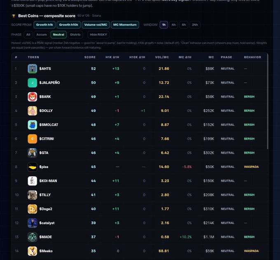
Task: Click the $DOLLY token name
Action: (x=46, y=111)
